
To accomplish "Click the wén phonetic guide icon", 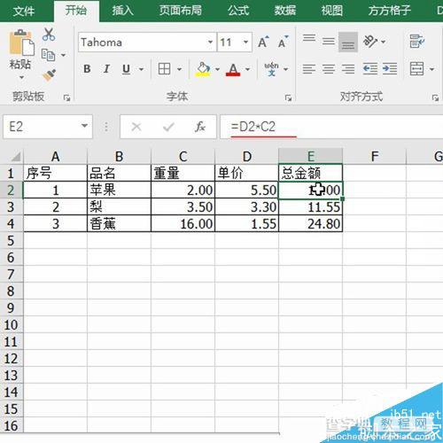I will coord(271,69).
